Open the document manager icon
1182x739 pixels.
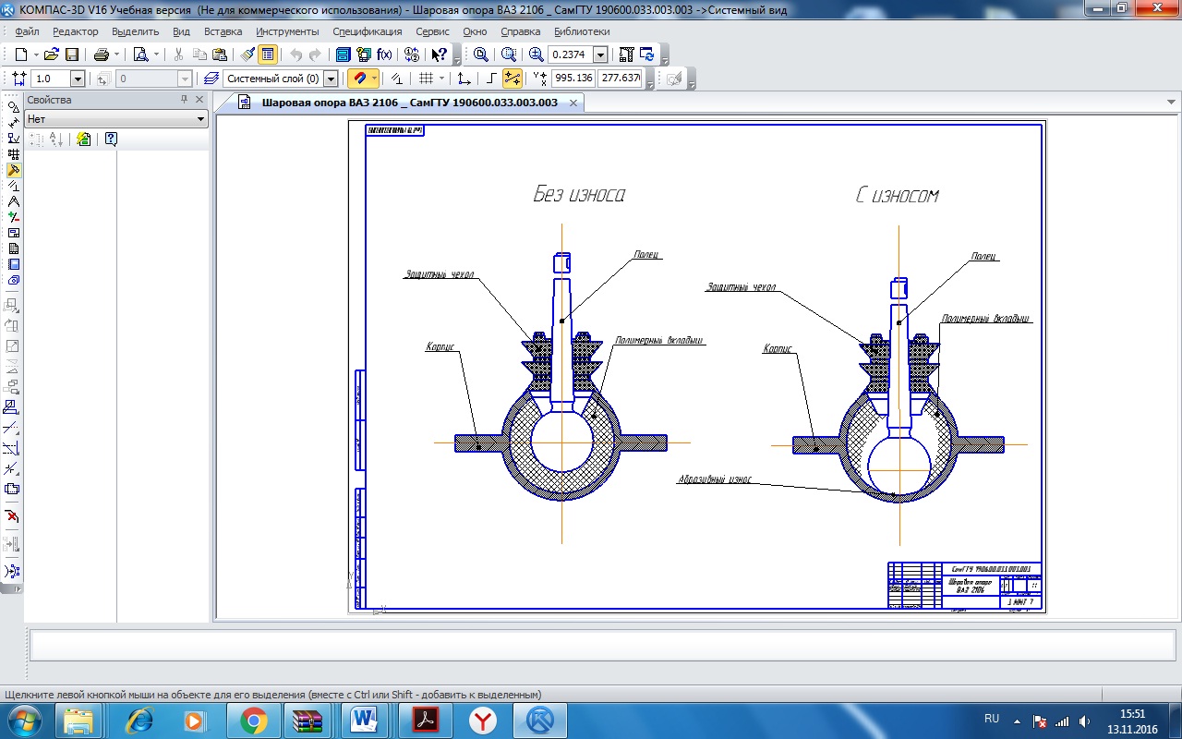click(x=343, y=55)
